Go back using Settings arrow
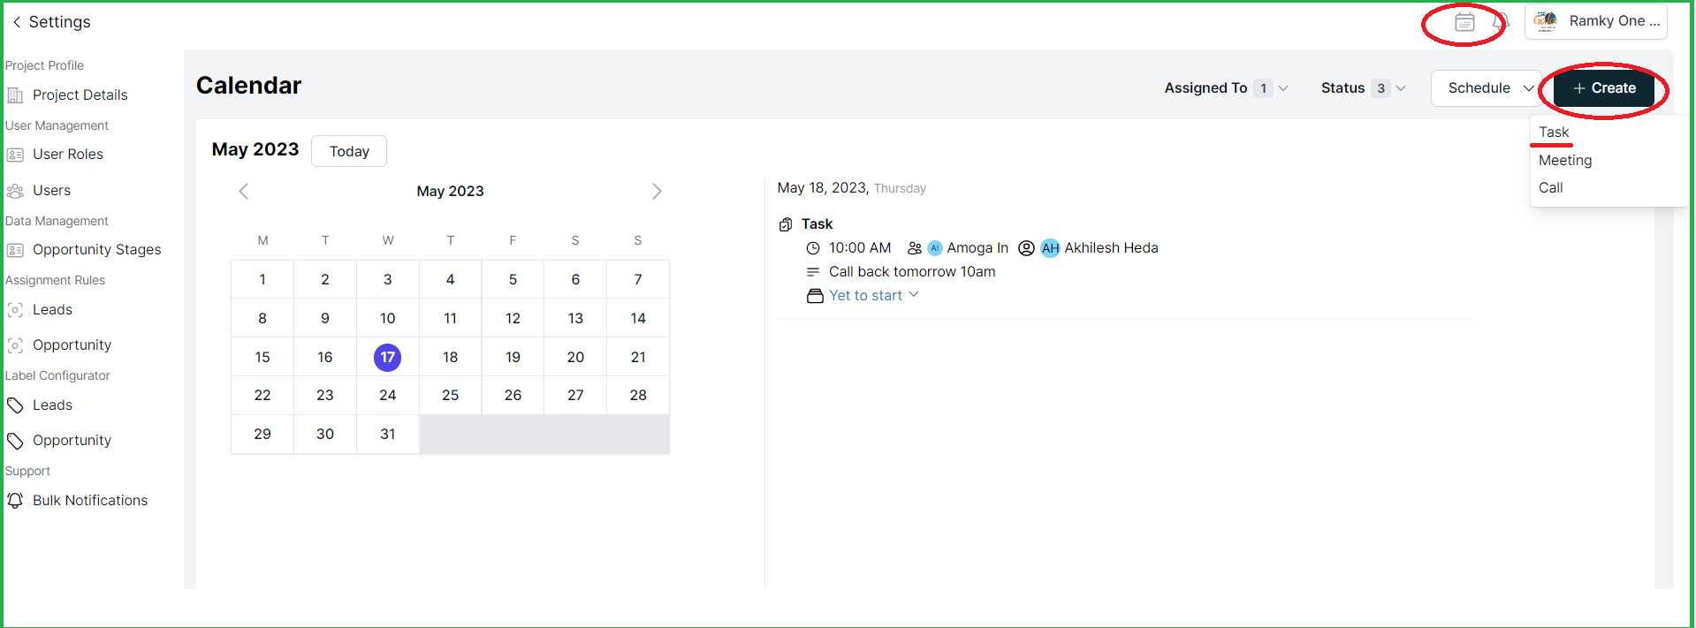Screen dimensions: 1696x628 (17, 22)
